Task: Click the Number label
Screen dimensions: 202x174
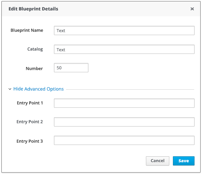Action: pyautogui.click(x=34, y=68)
